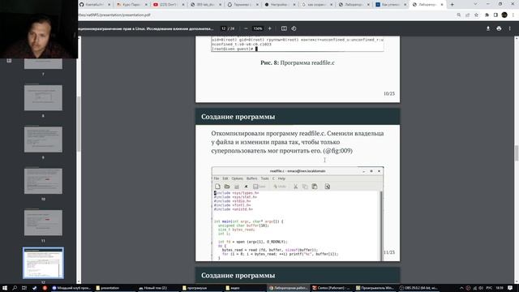Click the address bar URL
The width and height of the screenshot is (519, 292).
[114, 15]
